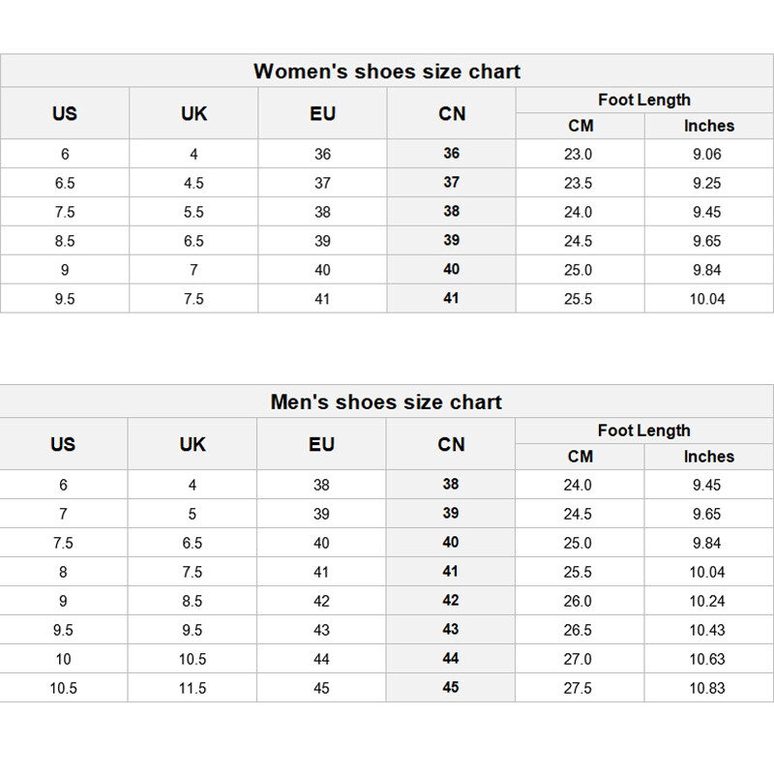Click Foot Length header in women's chart

pos(644,100)
